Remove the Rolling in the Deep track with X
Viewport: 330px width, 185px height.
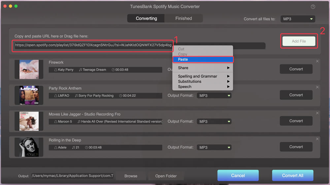pyautogui.click(x=317, y=139)
